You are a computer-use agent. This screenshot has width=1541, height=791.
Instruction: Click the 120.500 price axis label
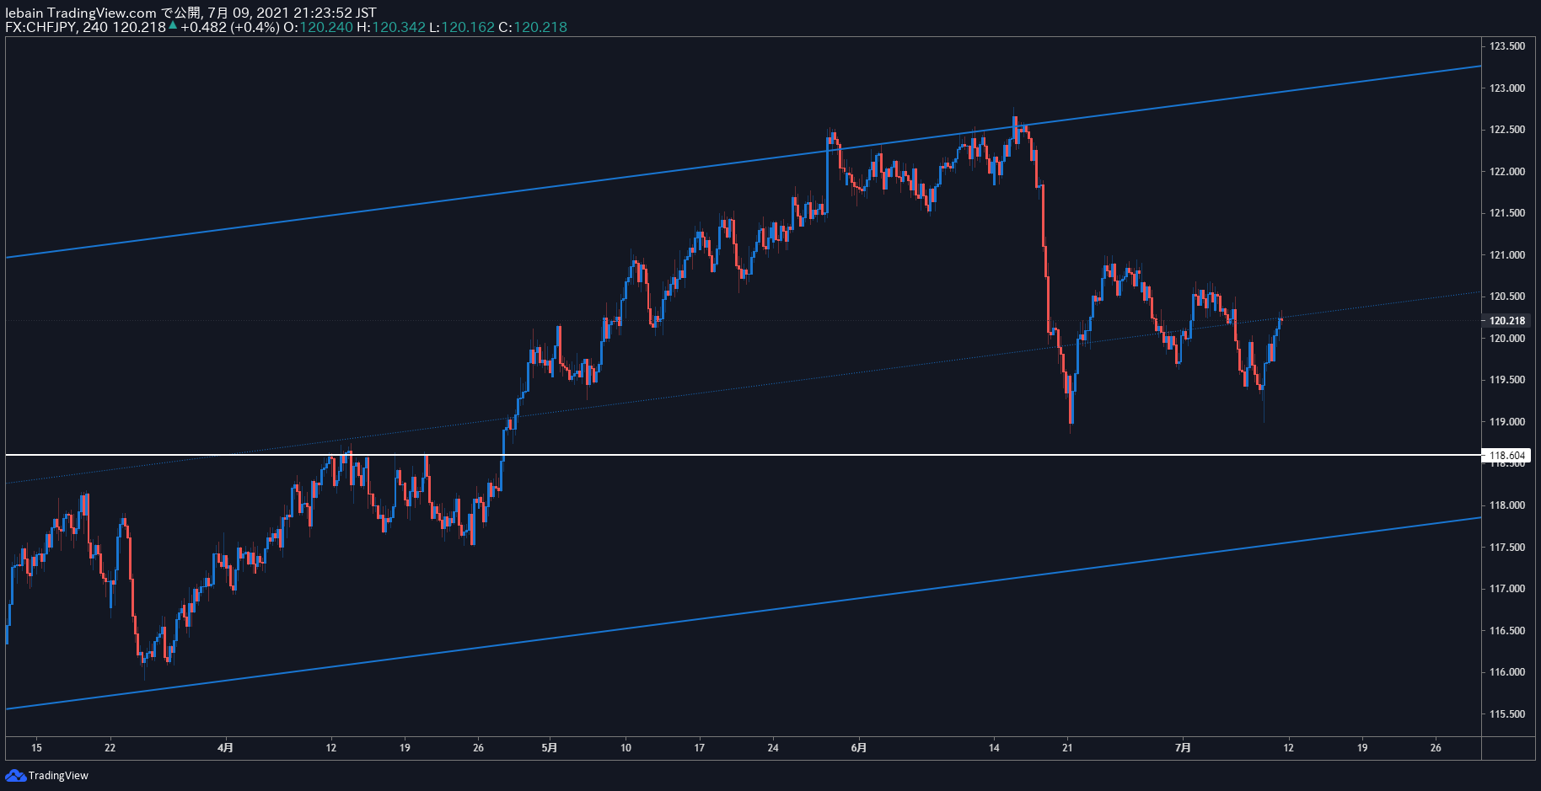point(1507,297)
